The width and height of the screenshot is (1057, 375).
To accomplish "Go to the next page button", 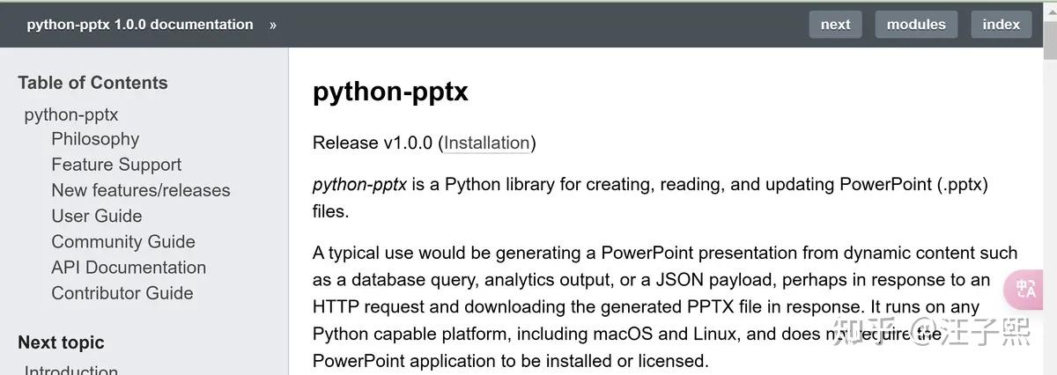I will [835, 25].
